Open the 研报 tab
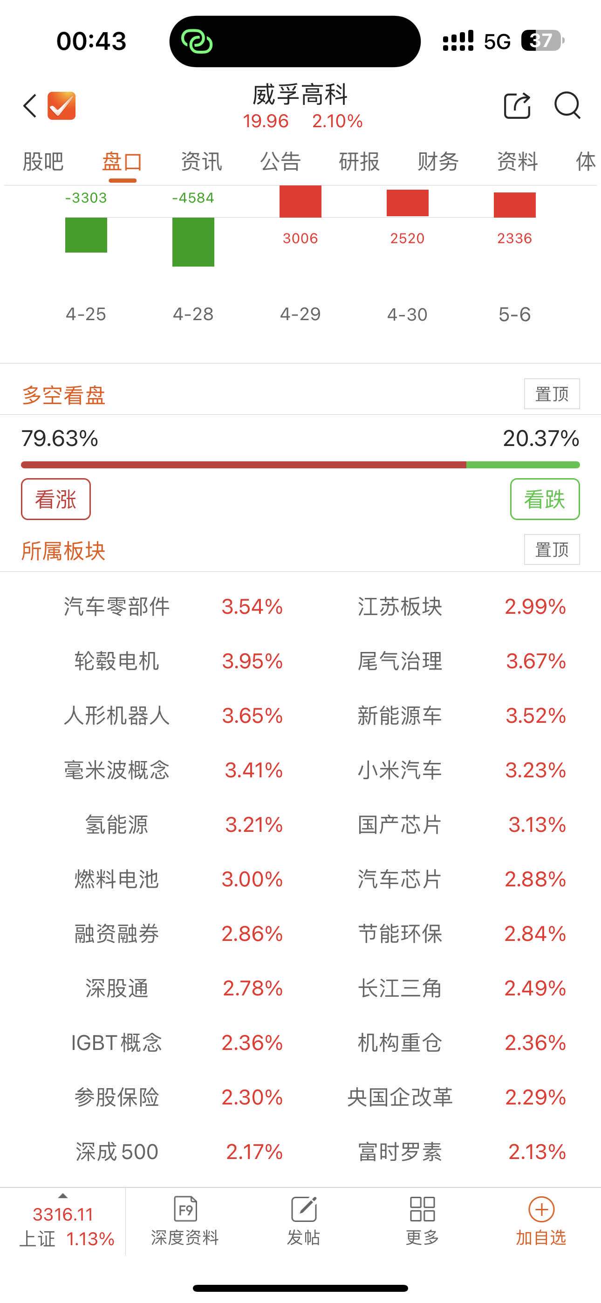 (x=359, y=162)
